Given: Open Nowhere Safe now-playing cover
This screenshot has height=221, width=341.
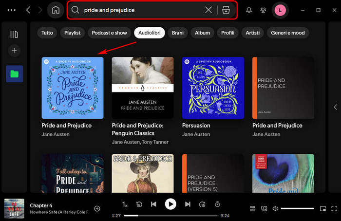Looking at the screenshot, I should tap(14, 208).
